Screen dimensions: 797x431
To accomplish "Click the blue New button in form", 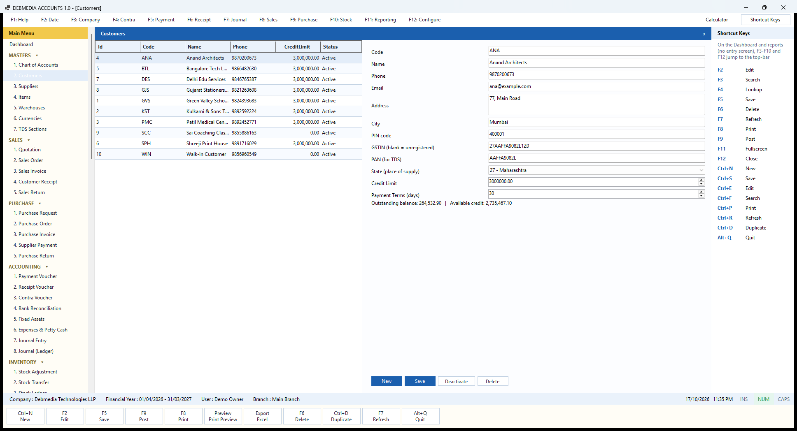I will (387, 381).
